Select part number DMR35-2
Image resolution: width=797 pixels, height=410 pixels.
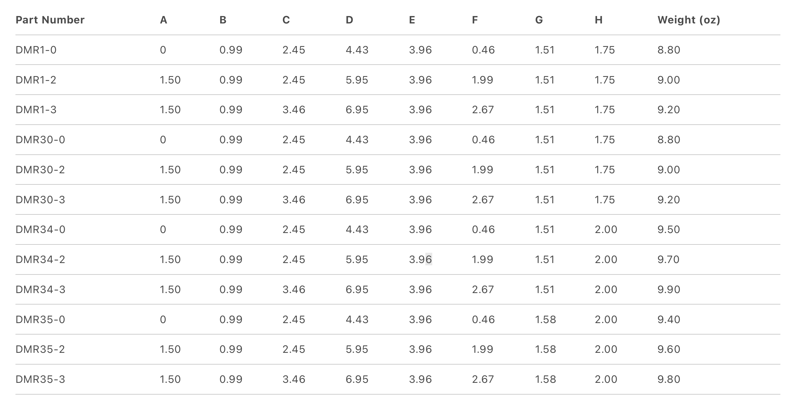[x=40, y=349]
